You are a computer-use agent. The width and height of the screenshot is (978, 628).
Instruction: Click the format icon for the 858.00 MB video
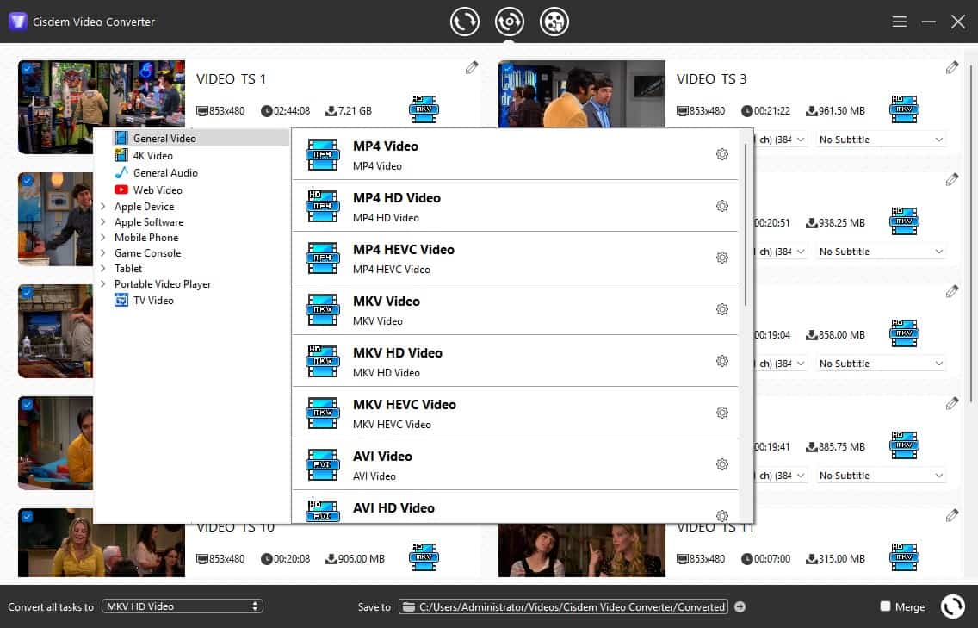(905, 333)
